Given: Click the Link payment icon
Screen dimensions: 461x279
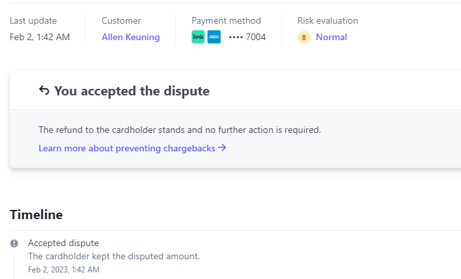Looking at the screenshot, I should [198, 37].
